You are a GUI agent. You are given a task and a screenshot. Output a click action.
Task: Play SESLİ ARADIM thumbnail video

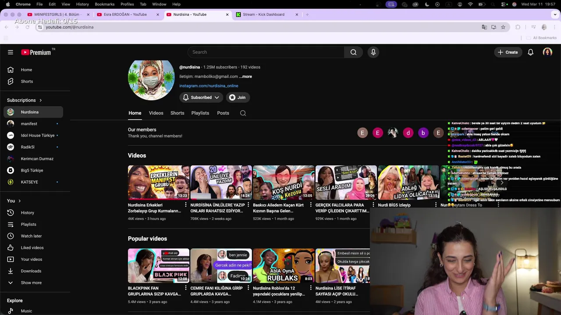[x=346, y=182]
